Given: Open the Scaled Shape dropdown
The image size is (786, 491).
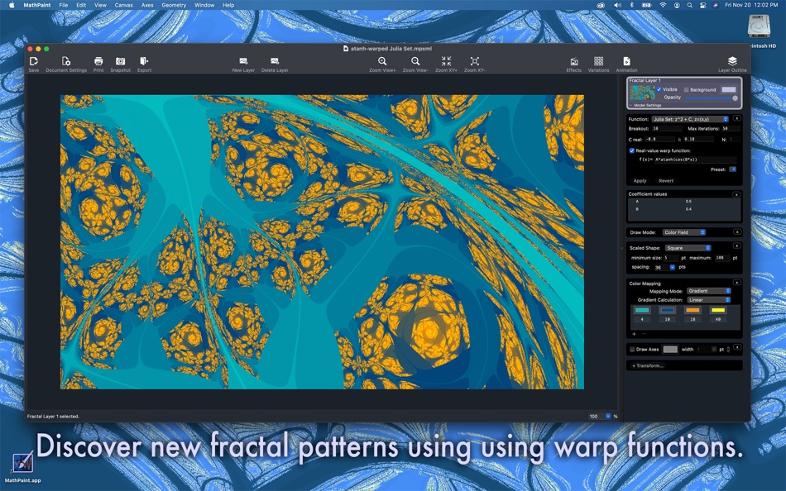Looking at the screenshot, I should point(688,248).
